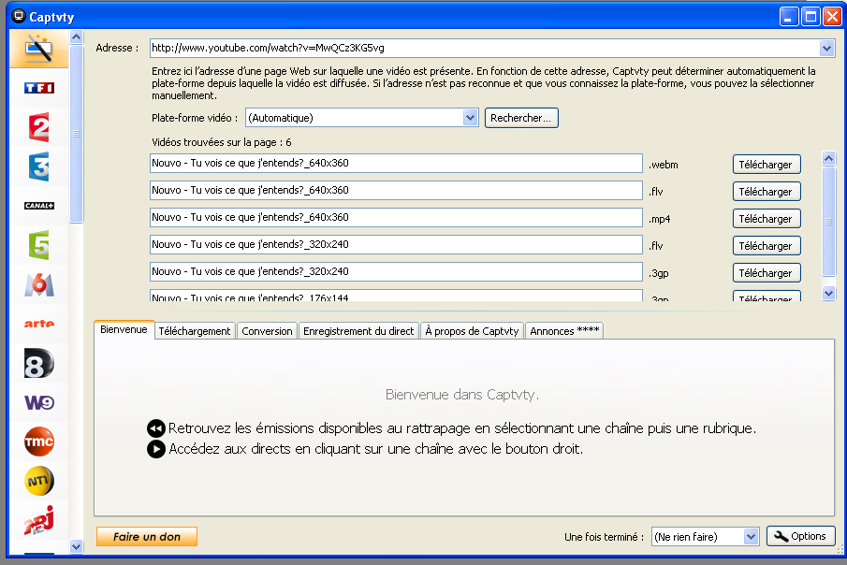Open the Canal+ channel
Image resolution: width=847 pixels, height=565 pixels.
(39, 206)
